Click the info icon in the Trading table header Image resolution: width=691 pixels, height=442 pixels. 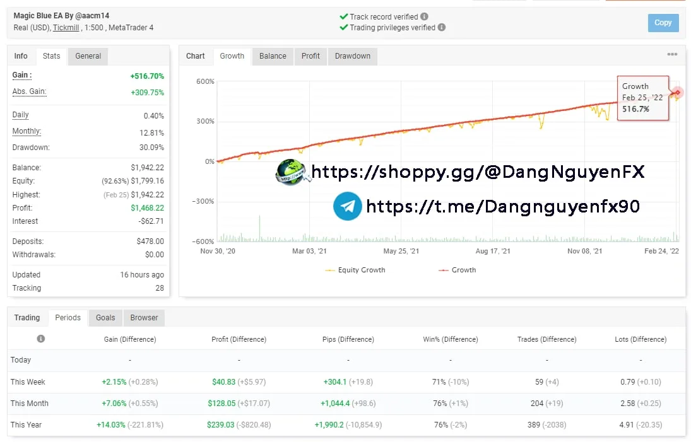(41, 339)
